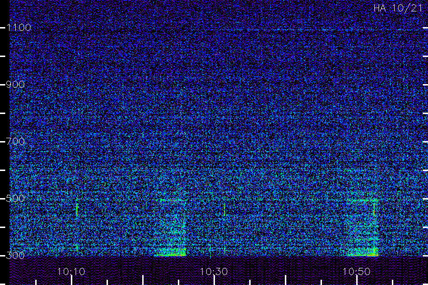Click the 1100 frequency axis label
Viewport: 428px width, 285px height.
pyautogui.click(x=19, y=27)
